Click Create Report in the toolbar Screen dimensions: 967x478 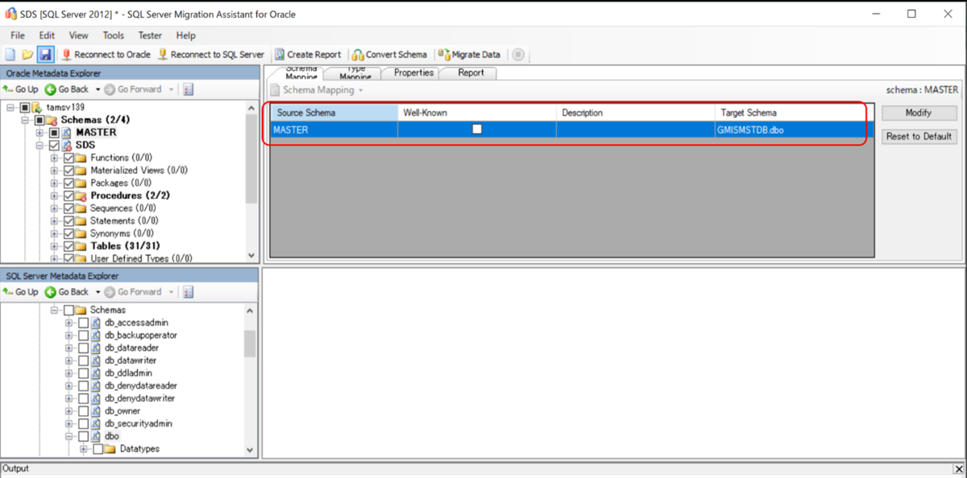tap(308, 55)
